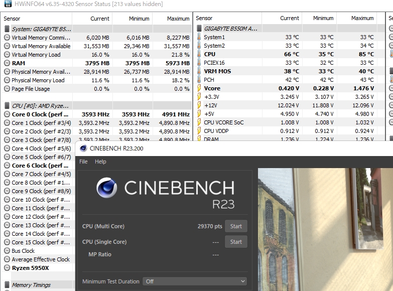Click the MP Ratio label in Cinebench
393x291 pixels.
point(100,254)
